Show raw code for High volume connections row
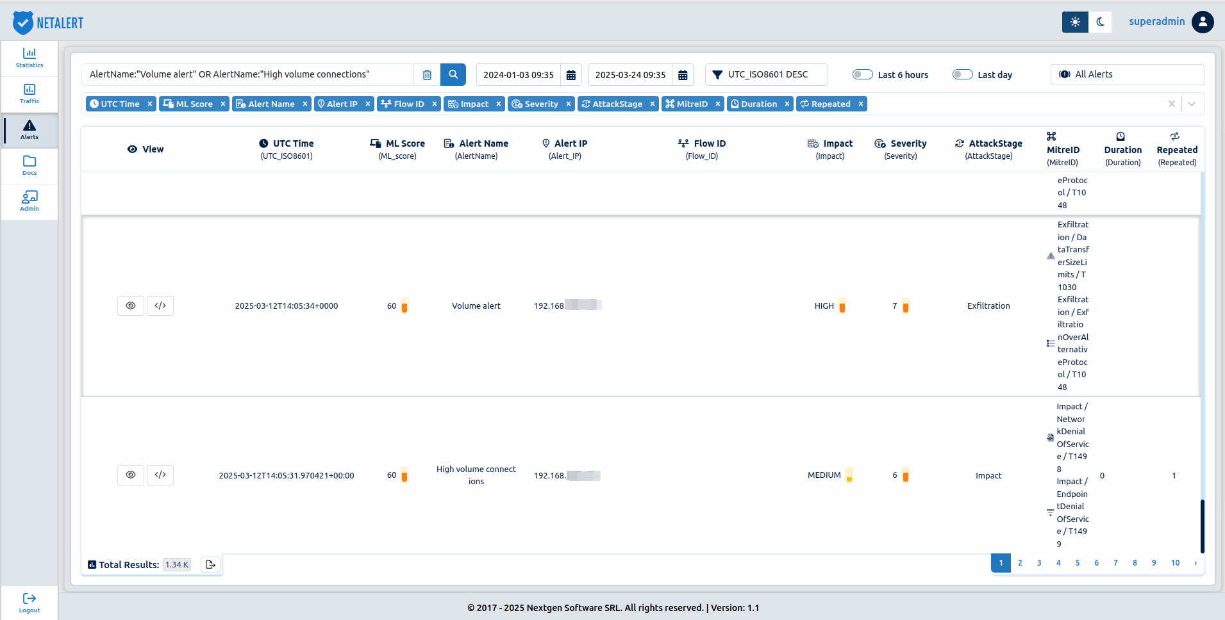 tap(160, 475)
